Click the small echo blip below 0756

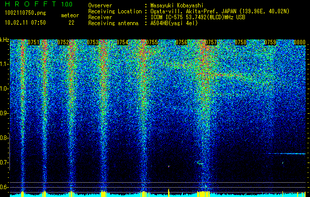point(169,166)
